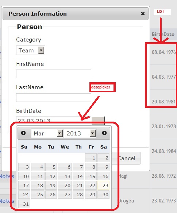Click the Cancel button

point(126,158)
